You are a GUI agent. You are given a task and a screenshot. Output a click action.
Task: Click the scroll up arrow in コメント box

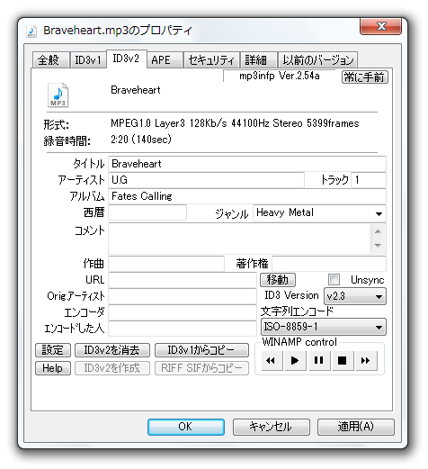pos(378,231)
